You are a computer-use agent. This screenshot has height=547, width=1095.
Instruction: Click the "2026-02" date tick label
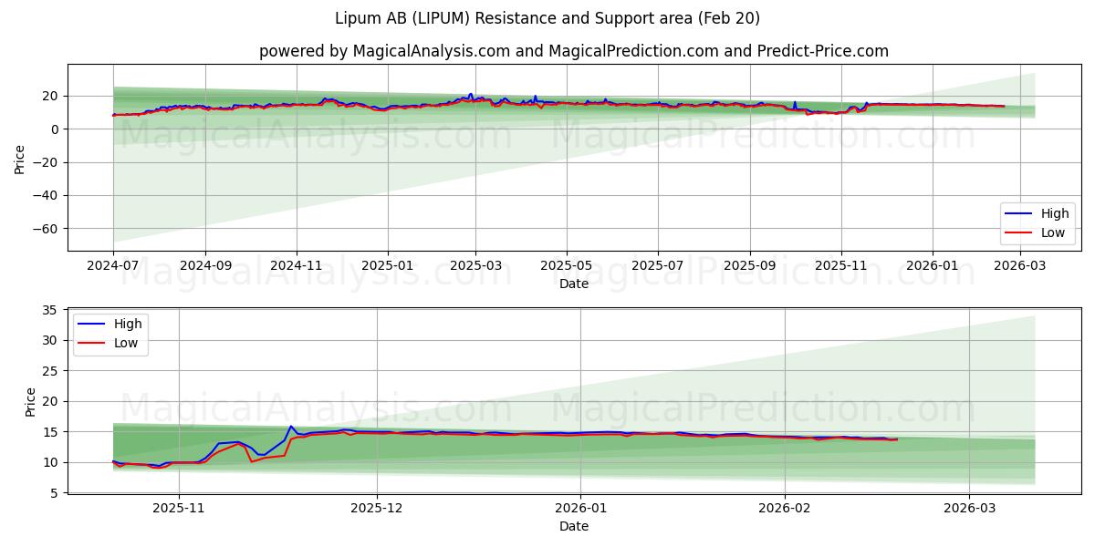(x=785, y=508)
